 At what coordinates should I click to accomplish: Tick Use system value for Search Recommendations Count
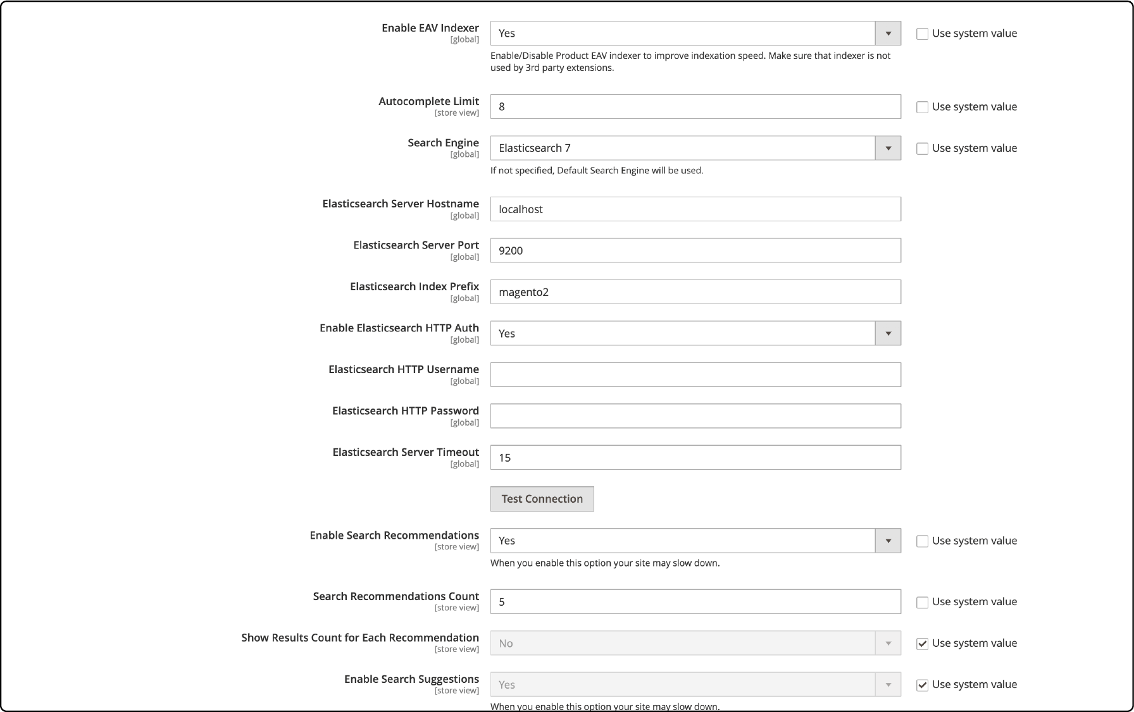click(922, 602)
